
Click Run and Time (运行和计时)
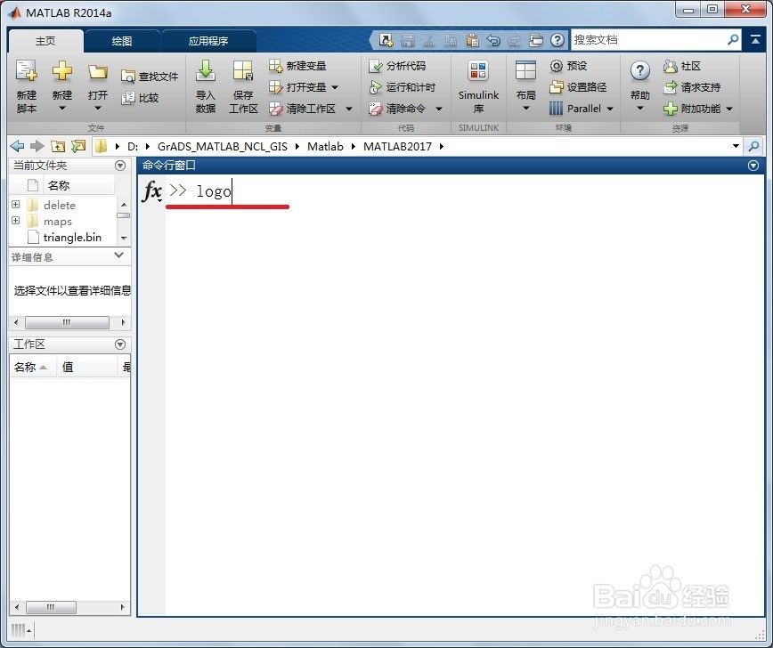(x=402, y=87)
